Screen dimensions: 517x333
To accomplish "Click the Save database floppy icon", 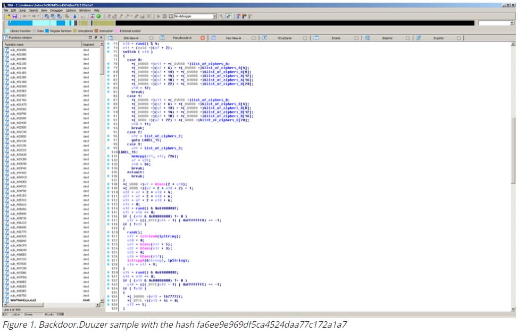I will 14,16.
